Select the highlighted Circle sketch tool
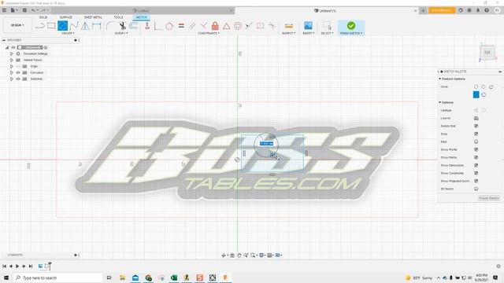Image resolution: width=504 pixels, height=283 pixels. (x=63, y=26)
